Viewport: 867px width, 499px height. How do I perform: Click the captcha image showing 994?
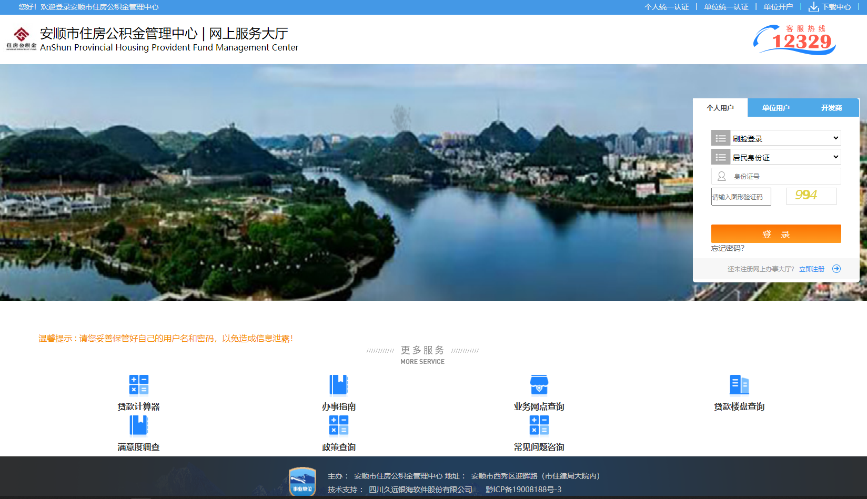click(811, 196)
